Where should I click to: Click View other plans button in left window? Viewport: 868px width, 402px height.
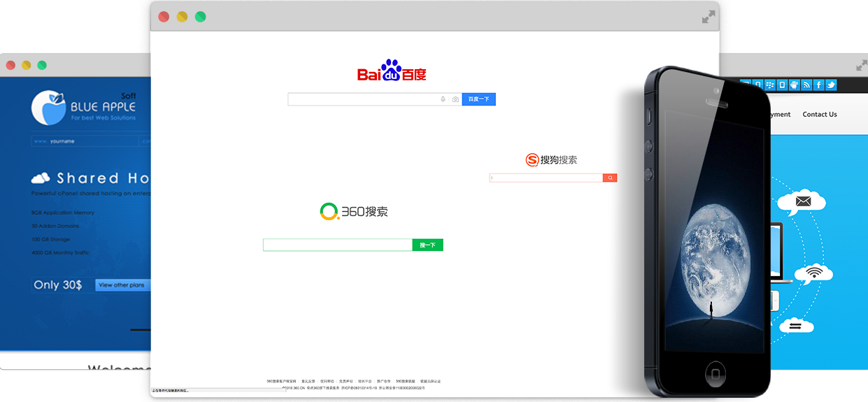[122, 285]
